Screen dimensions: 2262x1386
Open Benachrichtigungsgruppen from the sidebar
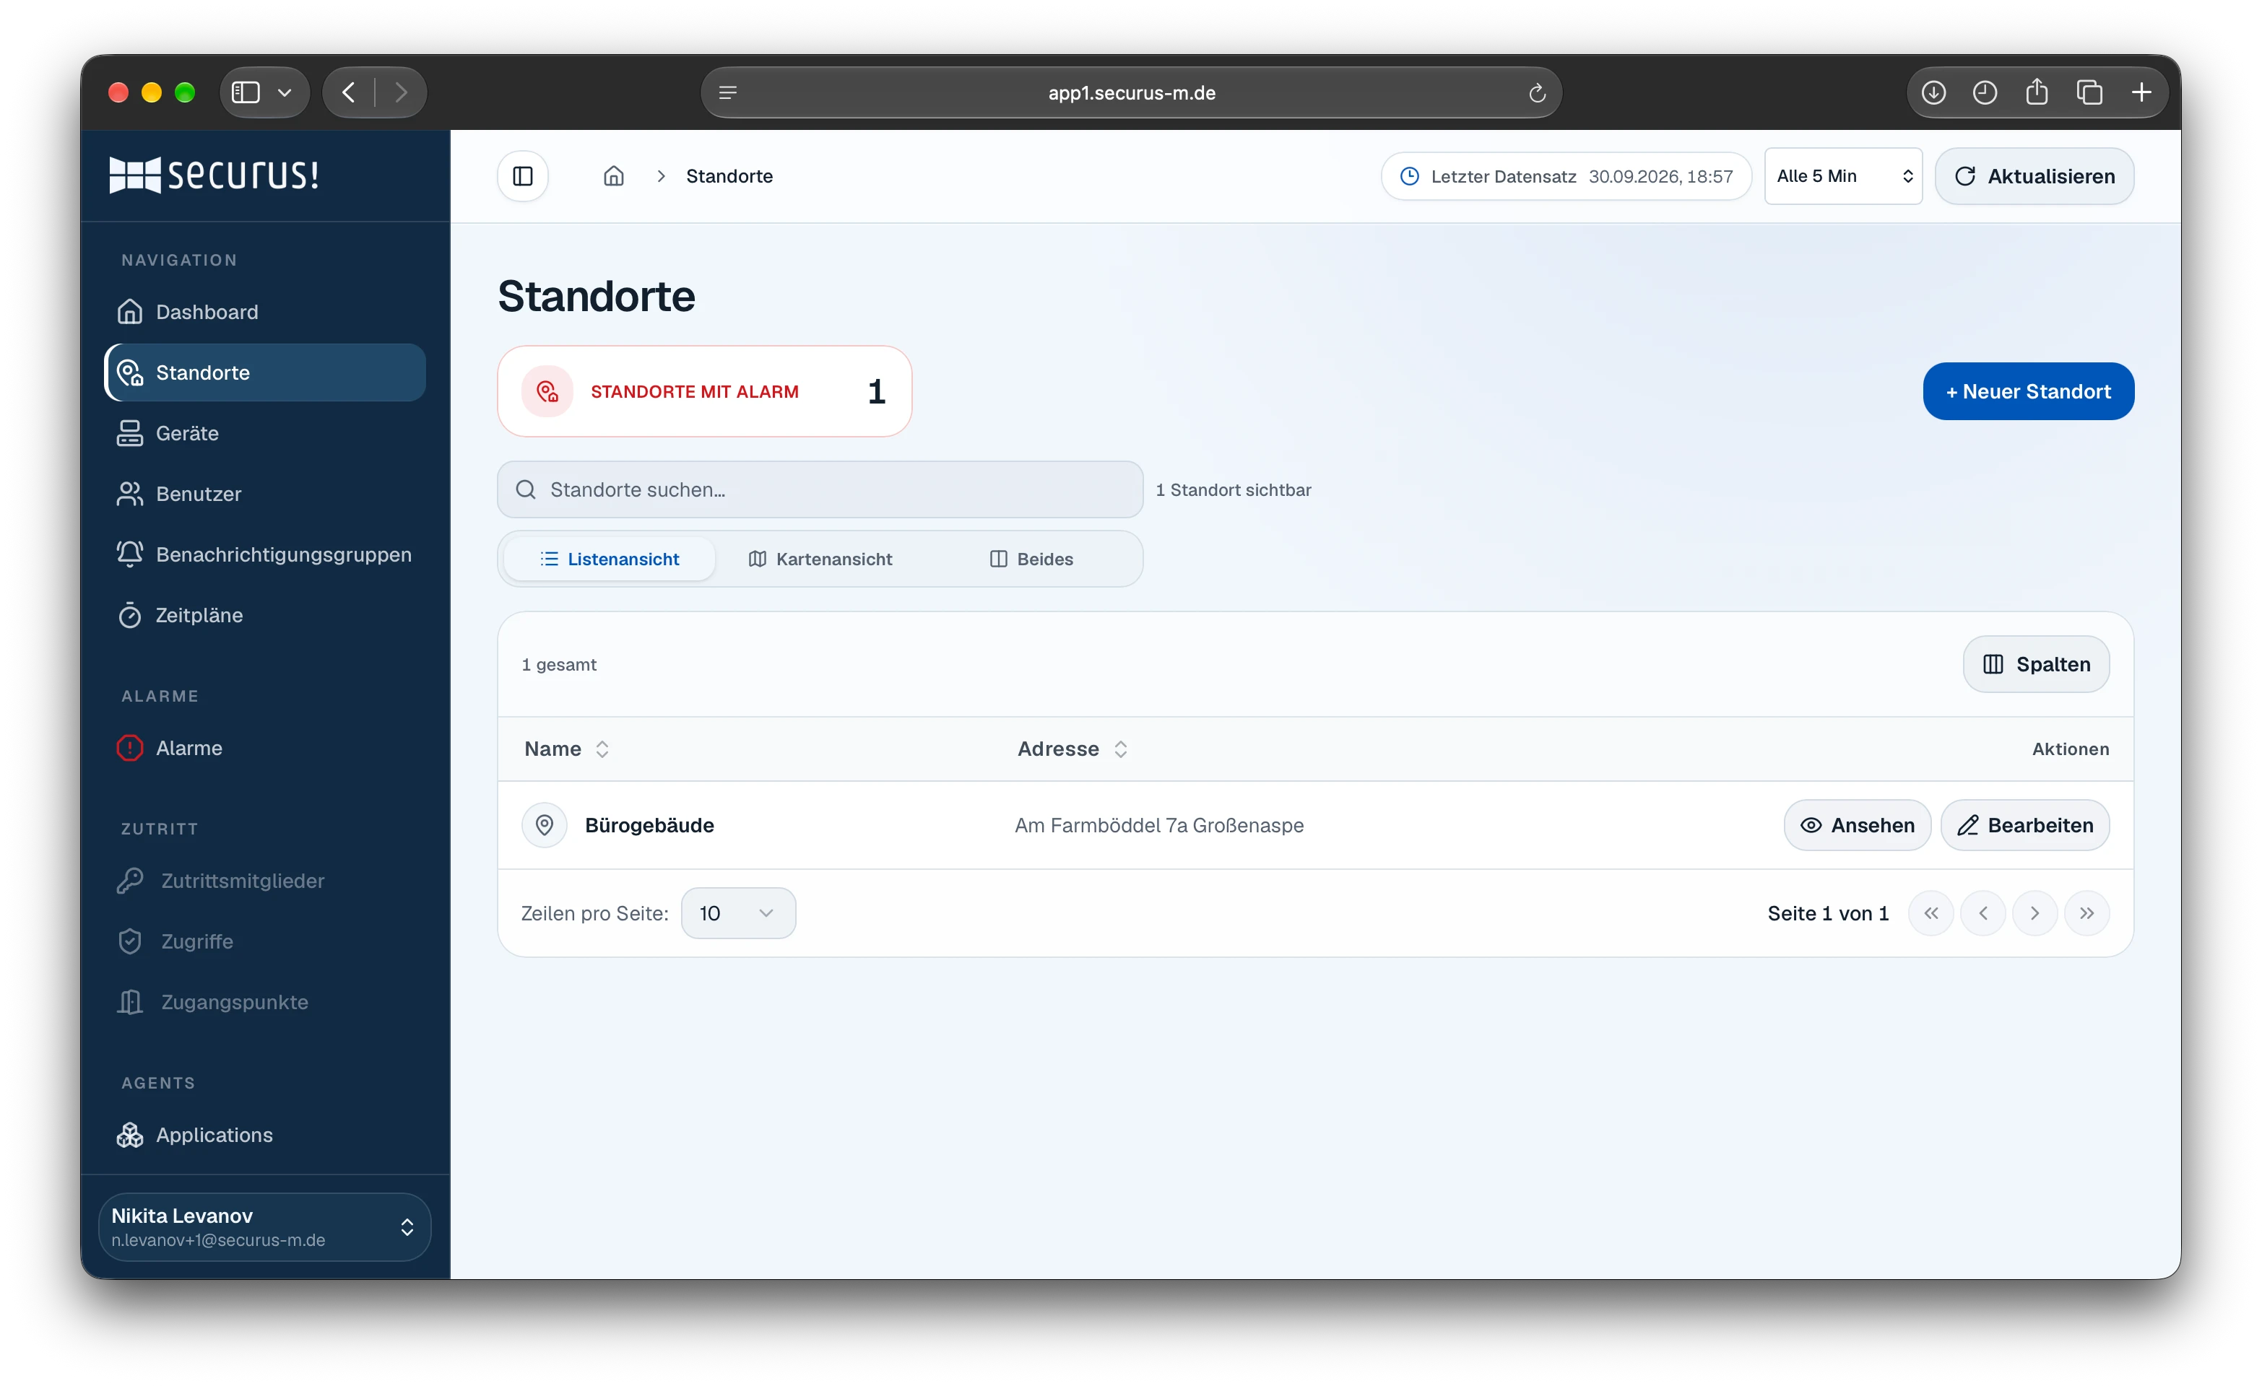264,554
